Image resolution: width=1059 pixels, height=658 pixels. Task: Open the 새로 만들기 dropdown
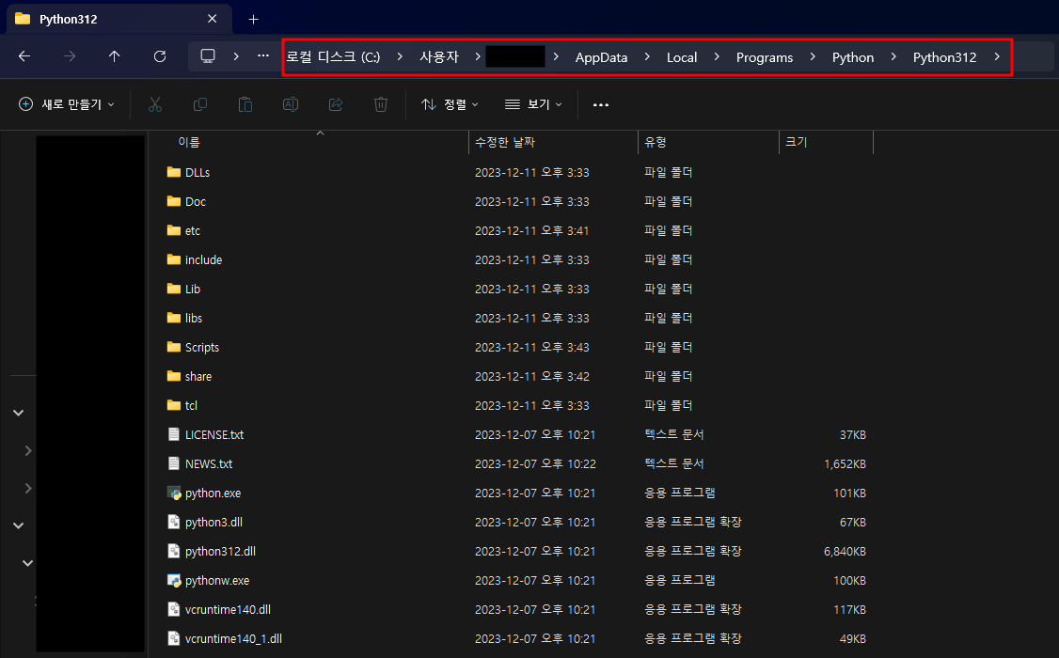(66, 104)
